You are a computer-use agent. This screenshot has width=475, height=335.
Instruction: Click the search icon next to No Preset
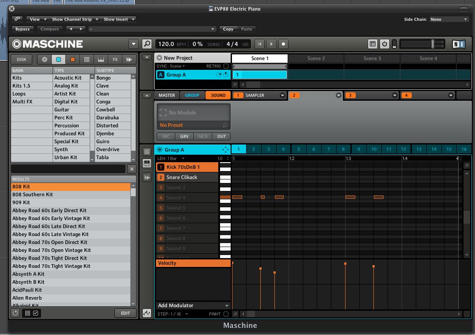[x=225, y=125]
